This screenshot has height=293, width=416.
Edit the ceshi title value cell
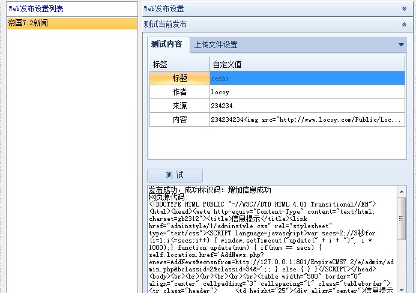pyautogui.click(x=307, y=78)
